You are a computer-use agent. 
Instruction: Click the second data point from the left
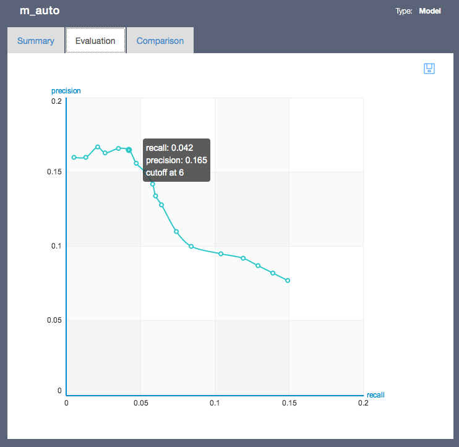[x=86, y=157]
